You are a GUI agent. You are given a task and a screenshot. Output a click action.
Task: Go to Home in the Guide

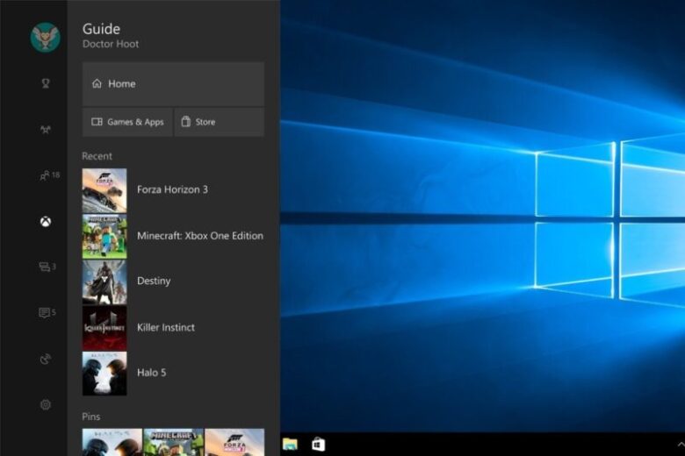point(173,84)
